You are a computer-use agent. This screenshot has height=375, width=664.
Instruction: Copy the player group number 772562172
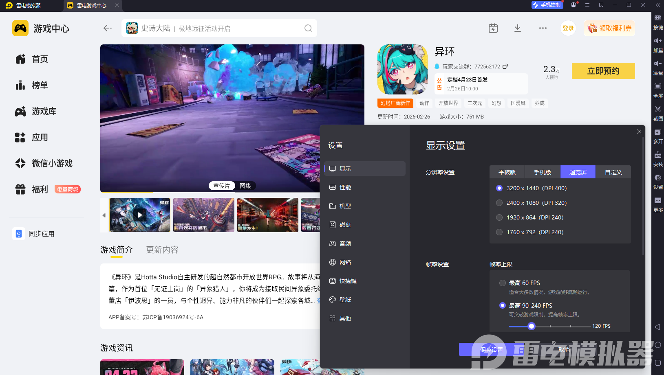click(505, 66)
